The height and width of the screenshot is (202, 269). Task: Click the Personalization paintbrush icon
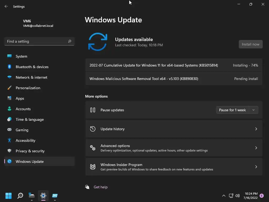[x=9, y=88]
